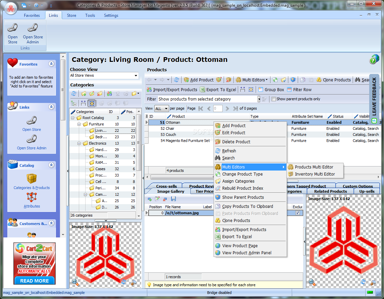
Task: Click Import/Export Products in Products toolbar
Action: [172, 90]
